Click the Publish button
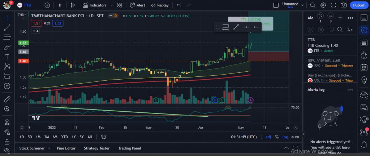 359,5
